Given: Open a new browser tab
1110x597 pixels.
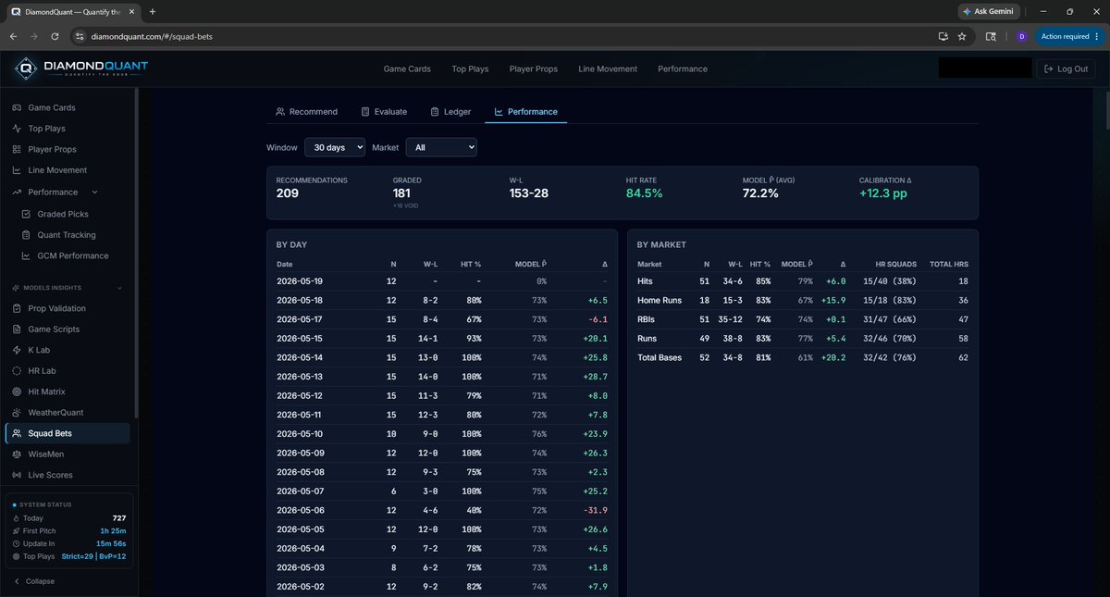Looking at the screenshot, I should click(153, 11).
